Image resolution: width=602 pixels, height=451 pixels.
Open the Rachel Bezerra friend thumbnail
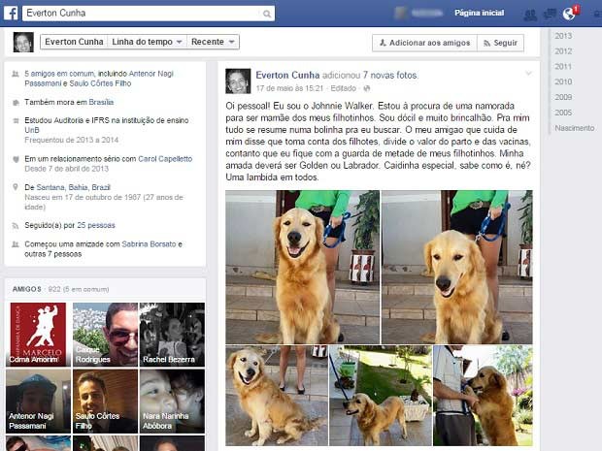tap(172, 335)
